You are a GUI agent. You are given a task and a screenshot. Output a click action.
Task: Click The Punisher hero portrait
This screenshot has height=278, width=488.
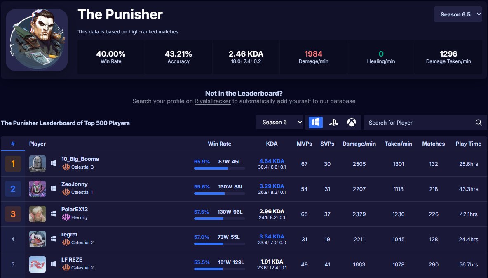[37, 40]
